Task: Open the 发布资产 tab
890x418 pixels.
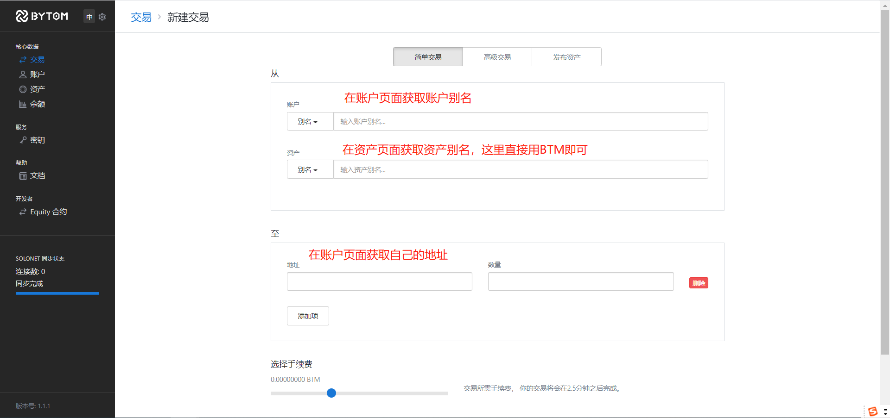Action: (x=566, y=56)
